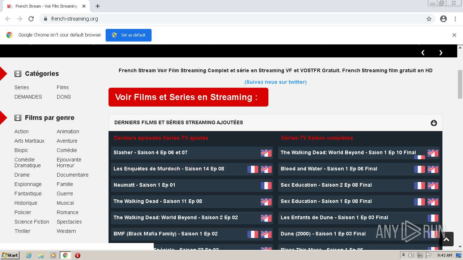The image size is (463, 260).
Task: Open the Films category
Action: pyautogui.click(x=63, y=87)
